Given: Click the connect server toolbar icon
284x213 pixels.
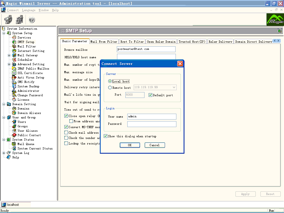Looking at the screenshot, I should pyautogui.click(x=8, y=20).
